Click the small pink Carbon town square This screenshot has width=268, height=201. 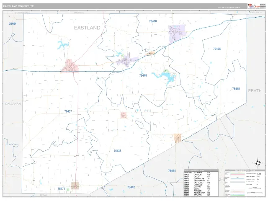point(124,115)
